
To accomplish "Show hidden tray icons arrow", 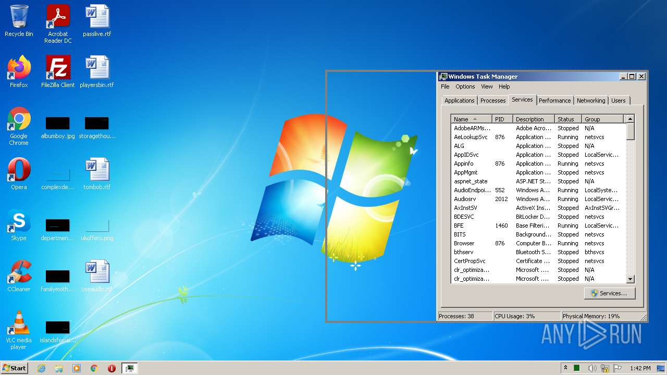I will (x=565, y=368).
